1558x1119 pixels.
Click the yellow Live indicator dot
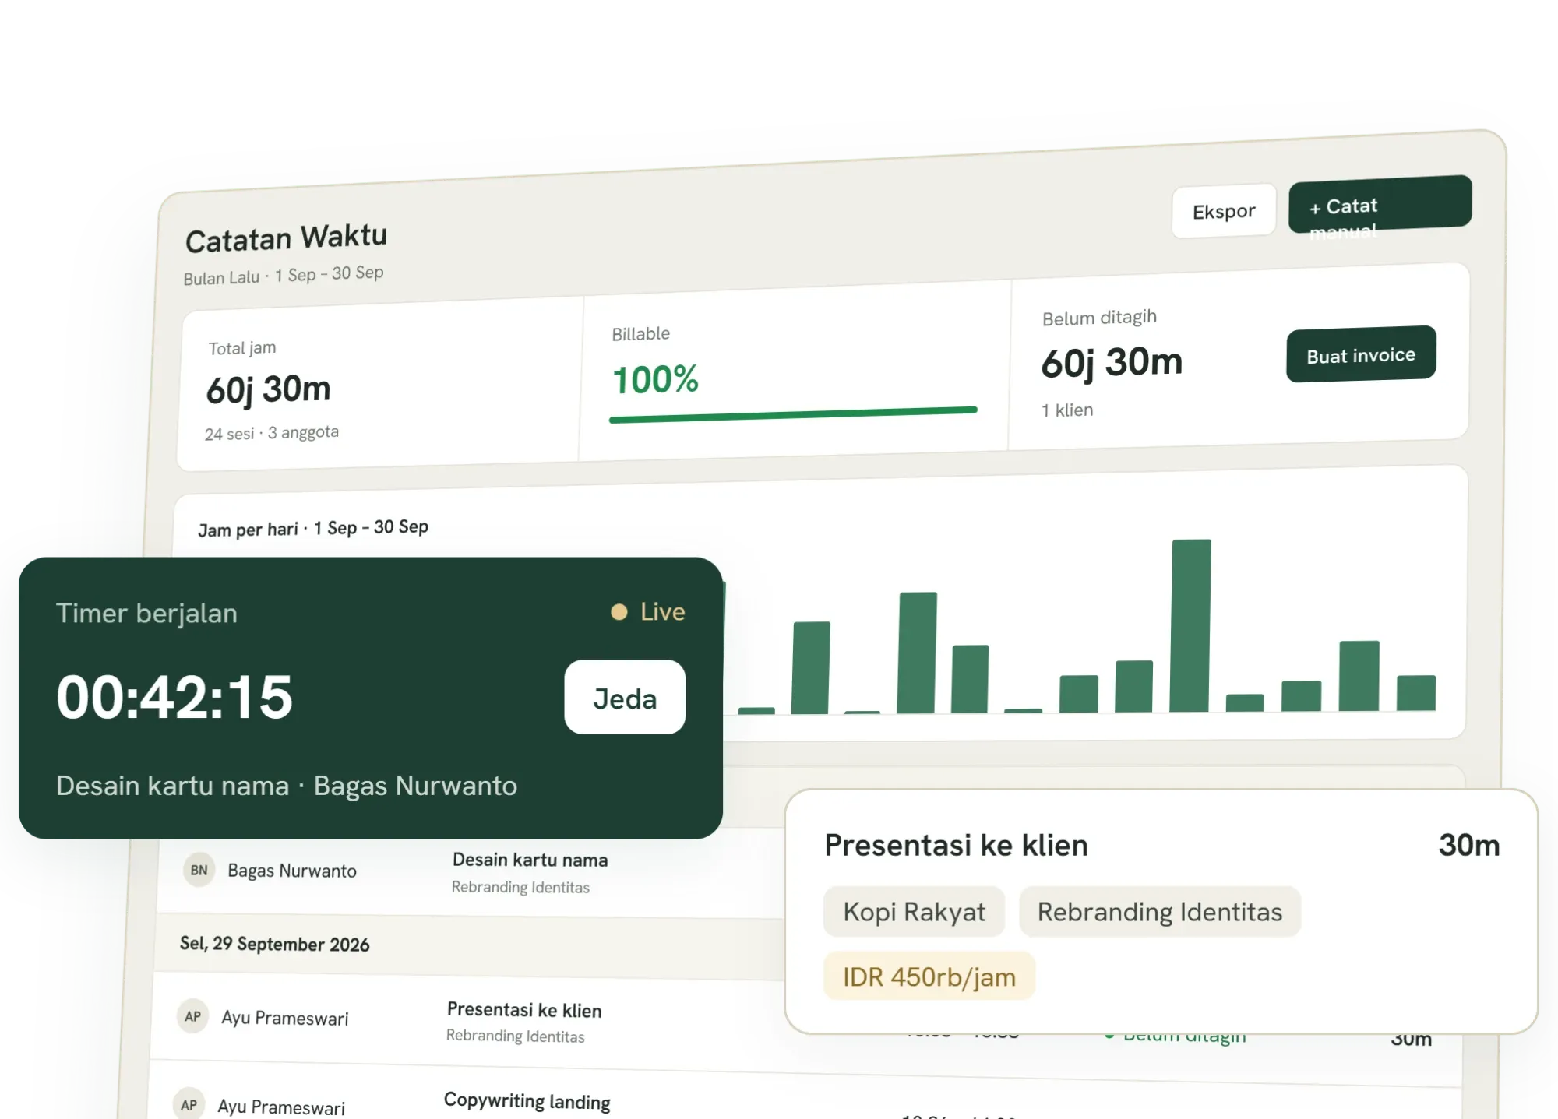pos(619,612)
